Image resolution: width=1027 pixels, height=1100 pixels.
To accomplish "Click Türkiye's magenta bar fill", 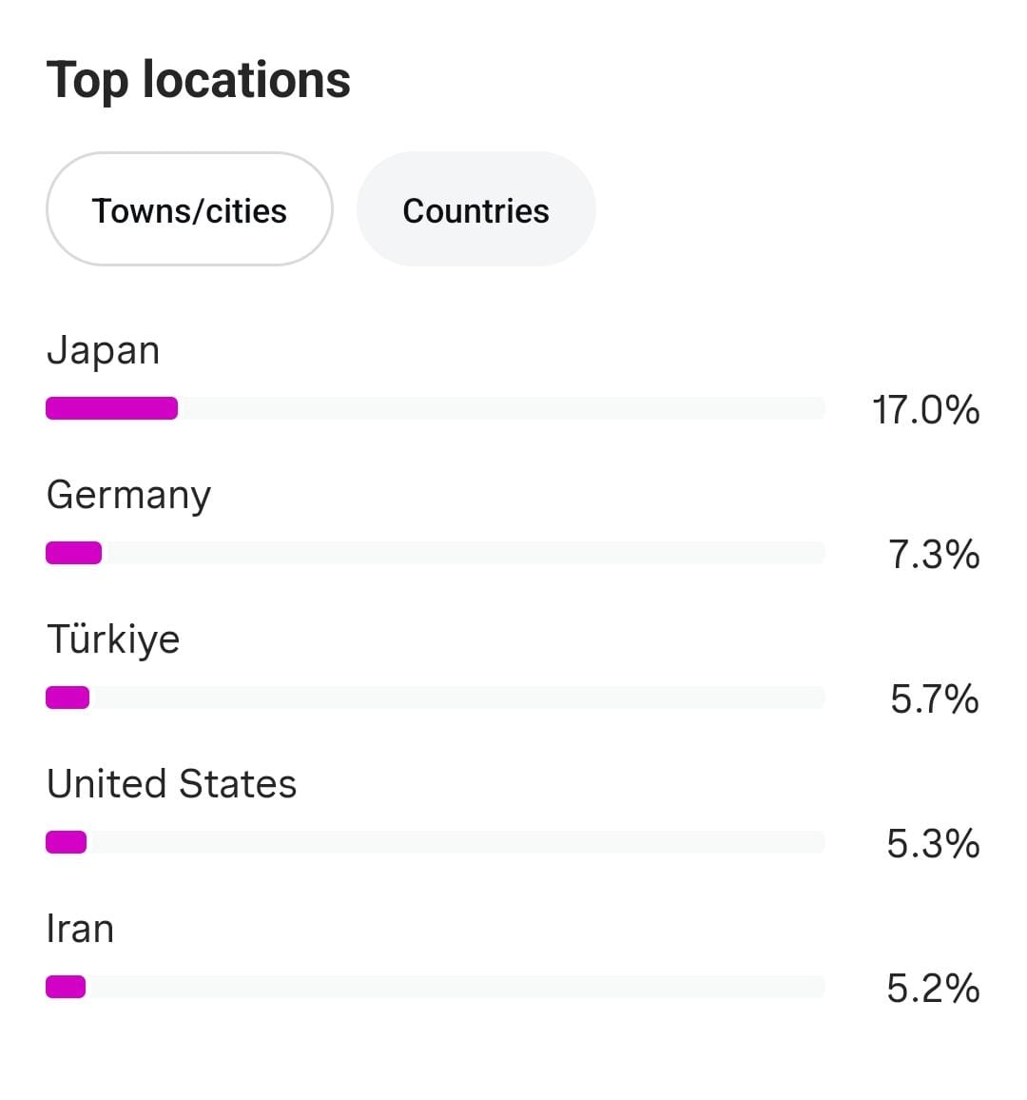I will (x=68, y=697).
